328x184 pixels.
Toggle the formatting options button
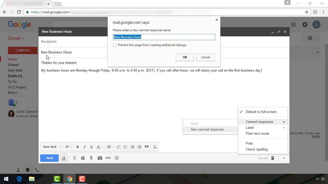click(x=64, y=158)
